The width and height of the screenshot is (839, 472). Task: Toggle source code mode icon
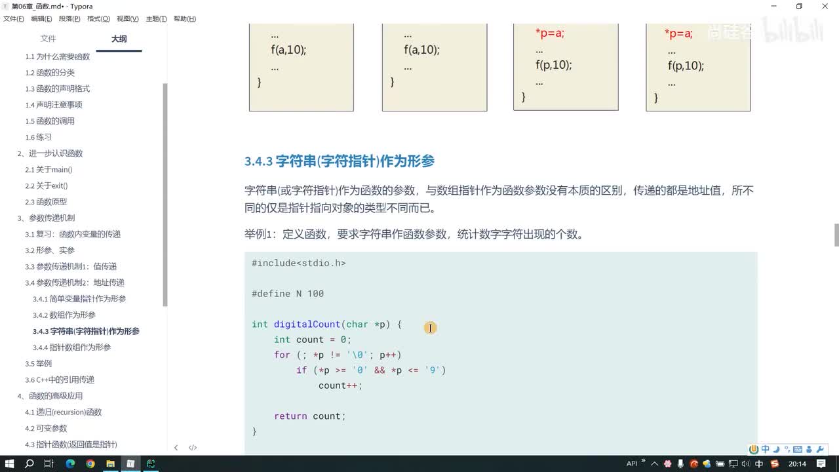tap(193, 448)
